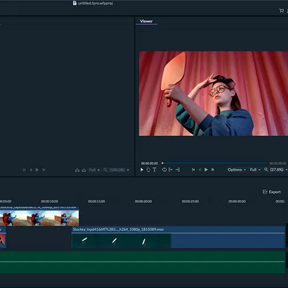Viewport: 288px width, 288px height.
Task: Click Viewer current timecode 00:00:00:00
Action: pos(149,164)
